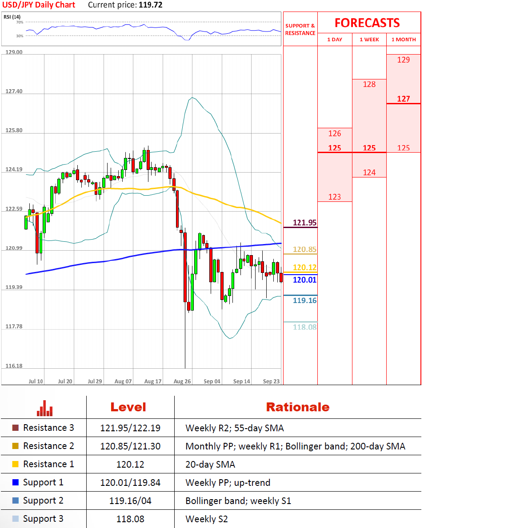Click the 124 value in 1 week forecast

(x=369, y=173)
